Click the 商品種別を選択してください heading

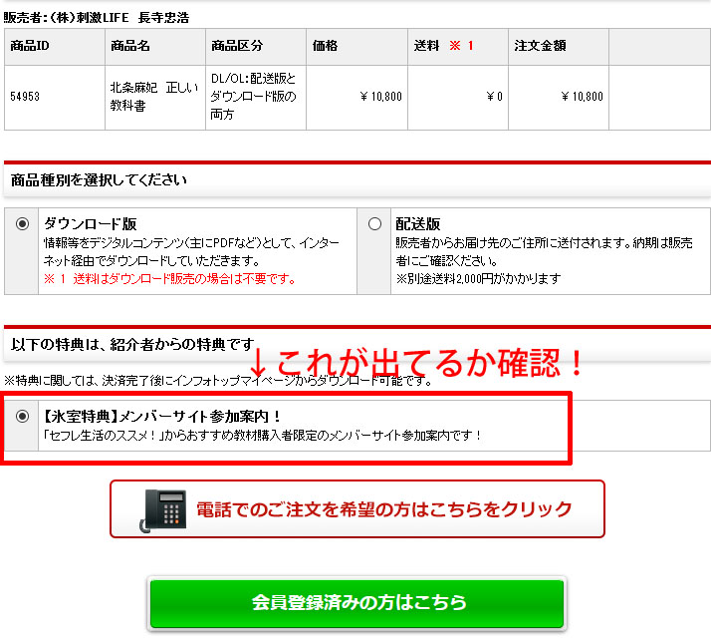(99, 180)
